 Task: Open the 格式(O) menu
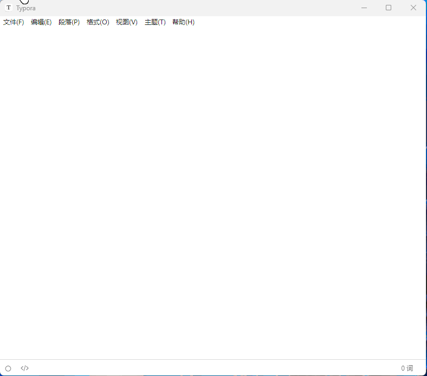[98, 22]
